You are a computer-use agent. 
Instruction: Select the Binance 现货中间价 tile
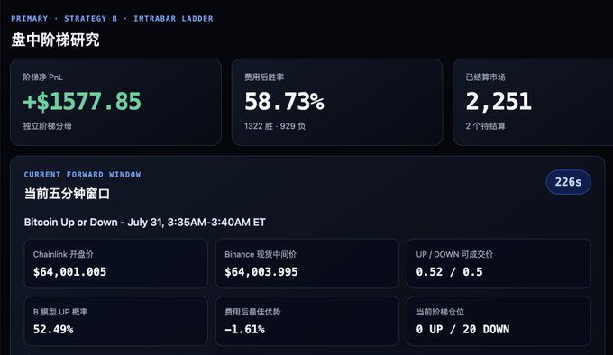(307, 263)
